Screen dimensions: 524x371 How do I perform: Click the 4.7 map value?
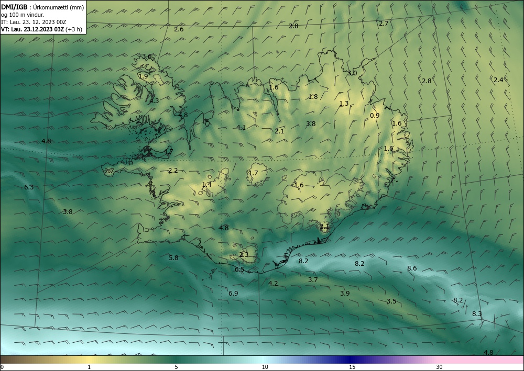click(168, 151)
